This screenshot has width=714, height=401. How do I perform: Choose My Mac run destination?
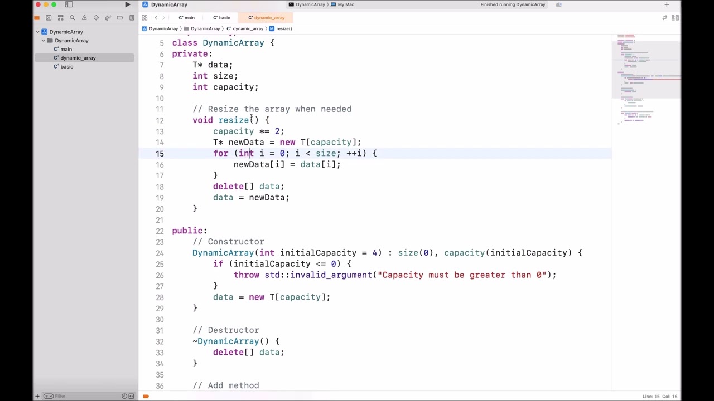pos(342,4)
